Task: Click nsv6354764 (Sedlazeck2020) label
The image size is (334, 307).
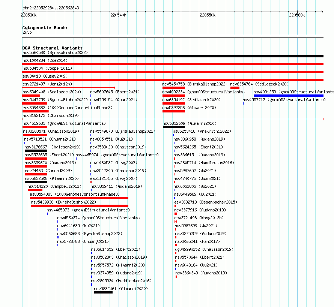Action: click(259, 84)
